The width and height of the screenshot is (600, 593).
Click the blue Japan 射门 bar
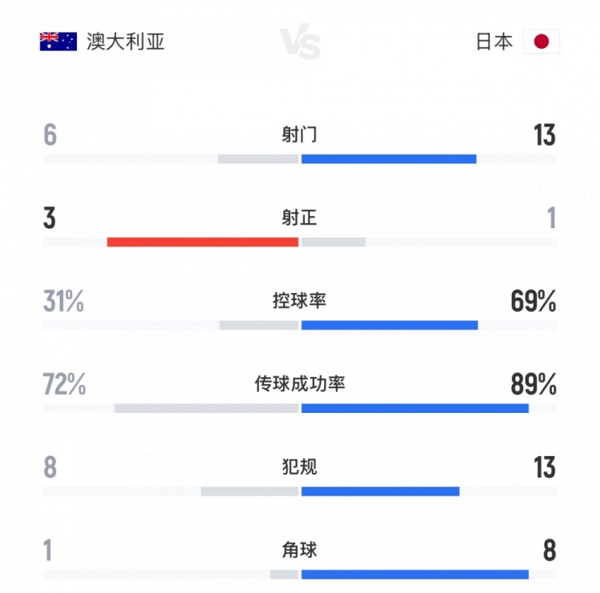click(389, 158)
